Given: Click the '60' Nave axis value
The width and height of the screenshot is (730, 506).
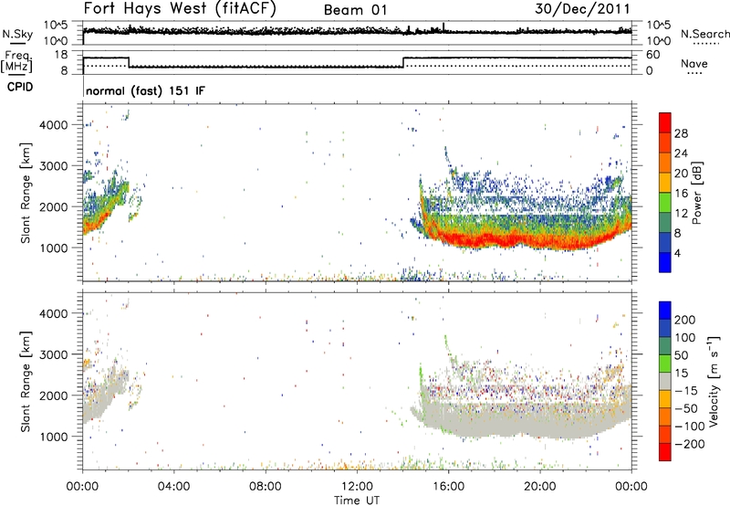Looking at the screenshot, I should [652, 55].
